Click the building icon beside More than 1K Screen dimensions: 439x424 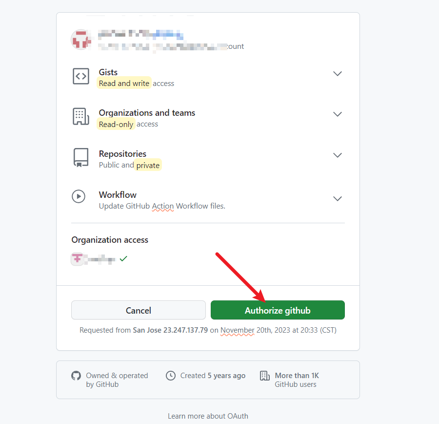click(265, 376)
